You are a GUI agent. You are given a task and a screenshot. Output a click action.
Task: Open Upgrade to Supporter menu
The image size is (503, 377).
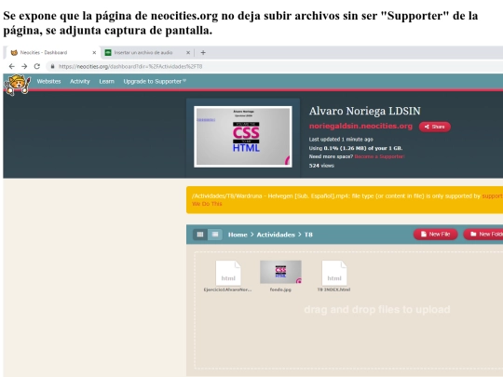155,81
